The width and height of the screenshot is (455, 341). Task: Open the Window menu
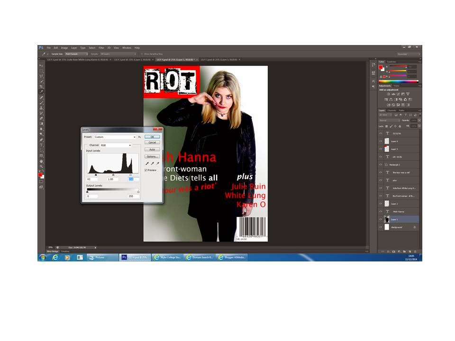click(x=127, y=48)
